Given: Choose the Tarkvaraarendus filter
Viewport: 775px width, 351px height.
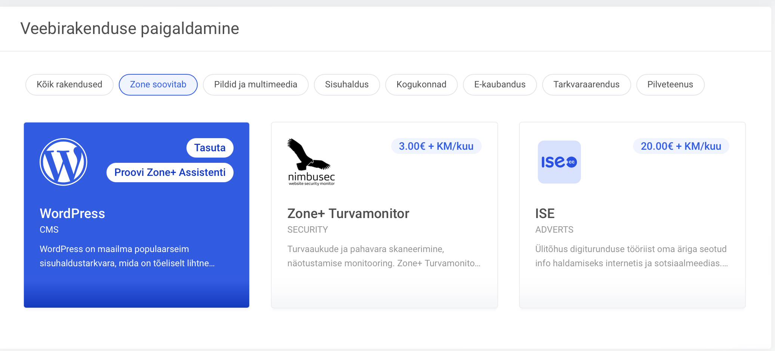Looking at the screenshot, I should pyautogui.click(x=586, y=85).
